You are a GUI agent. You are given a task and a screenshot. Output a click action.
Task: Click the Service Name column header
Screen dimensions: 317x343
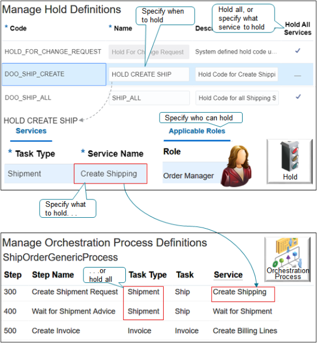click(116, 154)
